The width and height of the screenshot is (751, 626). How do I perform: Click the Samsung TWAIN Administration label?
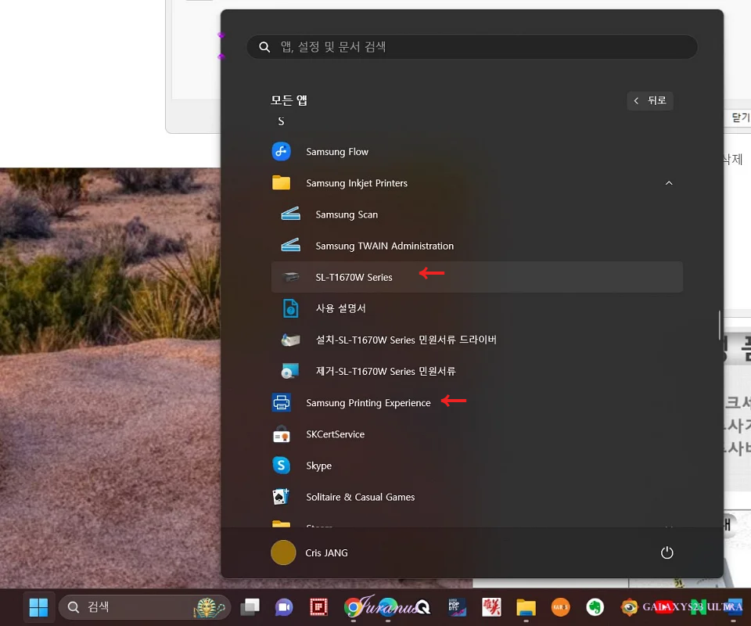(x=384, y=246)
